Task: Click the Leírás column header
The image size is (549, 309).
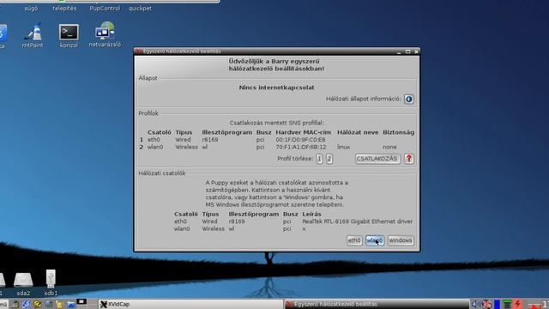Action: pyautogui.click(x=311, y=214)
